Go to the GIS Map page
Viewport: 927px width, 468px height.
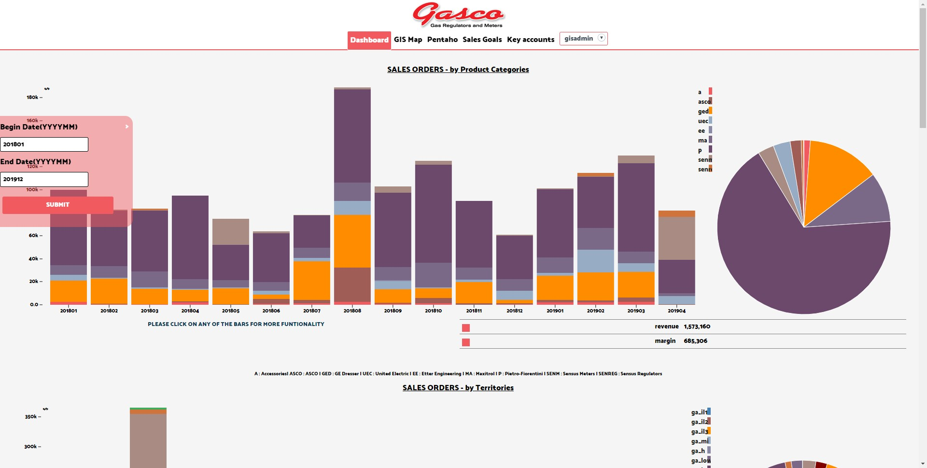click(408, 40)
